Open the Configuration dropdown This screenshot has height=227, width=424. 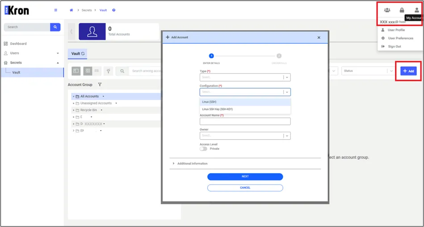point(245,92)
